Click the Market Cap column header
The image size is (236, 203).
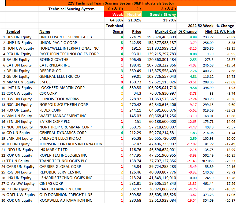click(165, 31)
